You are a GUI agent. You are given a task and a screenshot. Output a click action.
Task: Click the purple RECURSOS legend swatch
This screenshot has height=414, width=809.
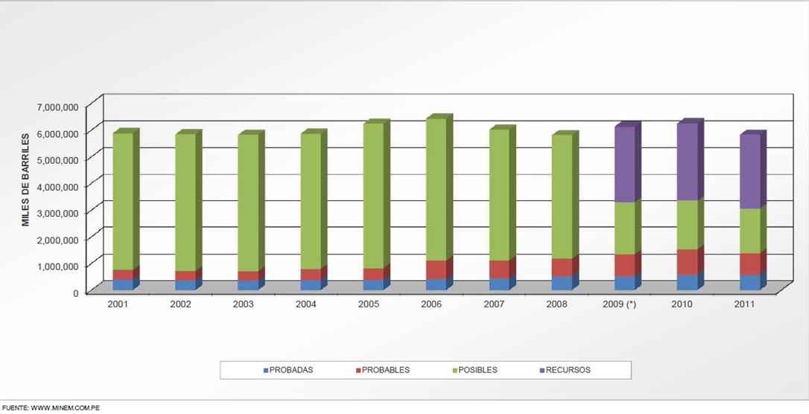(x=542, y=370)
